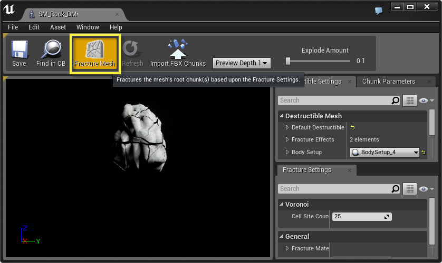
Task: Click the Cell Site Count value field
Action: click(x=362, y=217)
